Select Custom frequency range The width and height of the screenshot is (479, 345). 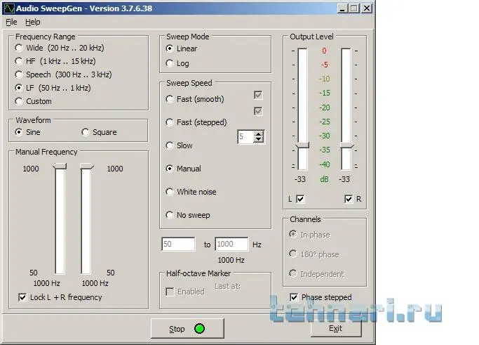click(x=33, y=101)
